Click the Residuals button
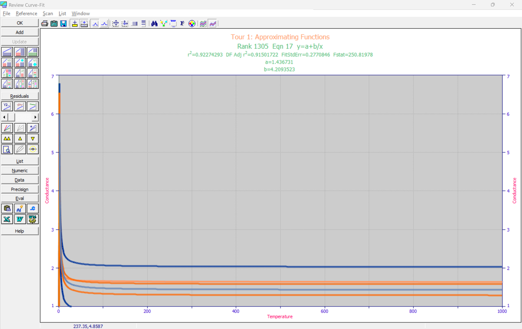The width and height of the screenshot is (522, 329). point(20,96)
